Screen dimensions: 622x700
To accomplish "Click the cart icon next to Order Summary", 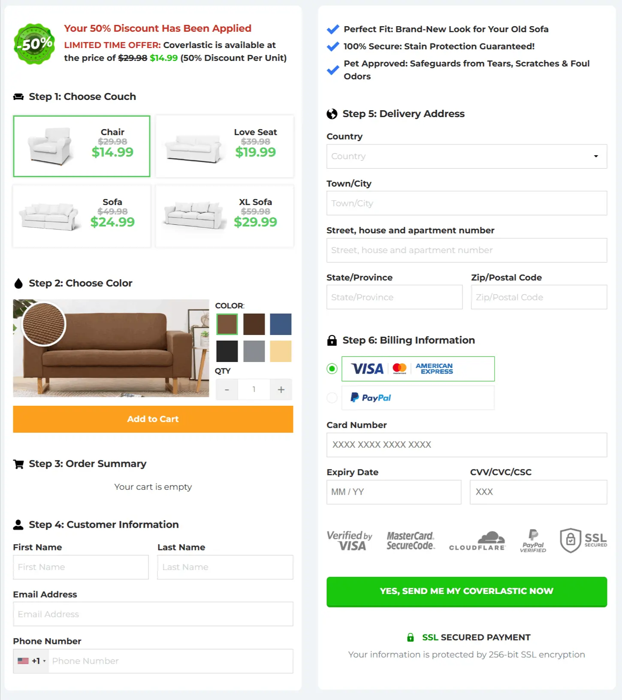I will point(18,464).
